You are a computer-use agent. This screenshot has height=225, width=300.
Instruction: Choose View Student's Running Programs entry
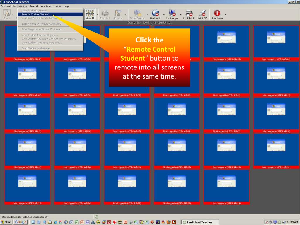[50, 43]
